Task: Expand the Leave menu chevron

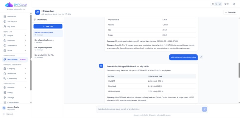Action: tap(25, 51)
